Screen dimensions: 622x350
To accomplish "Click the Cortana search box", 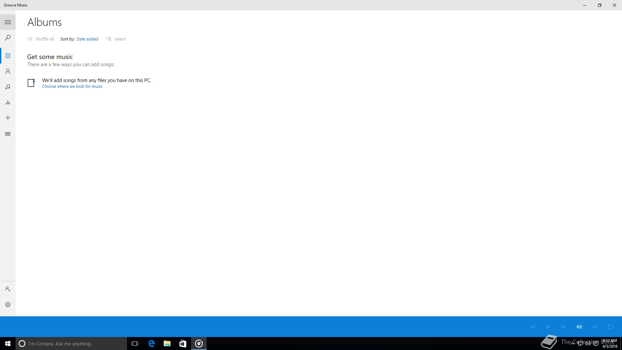I will point(71,344).
